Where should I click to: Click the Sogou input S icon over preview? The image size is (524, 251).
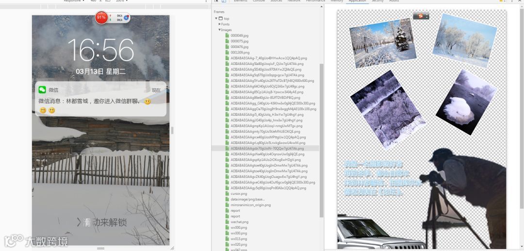(421, 16)
